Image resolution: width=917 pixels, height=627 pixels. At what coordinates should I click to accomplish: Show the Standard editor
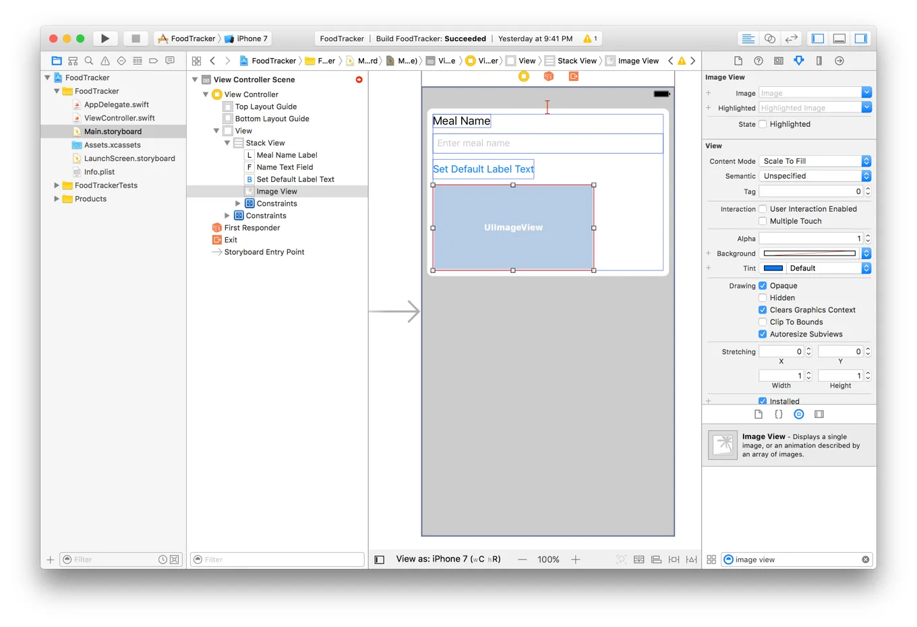click(748, 38)
